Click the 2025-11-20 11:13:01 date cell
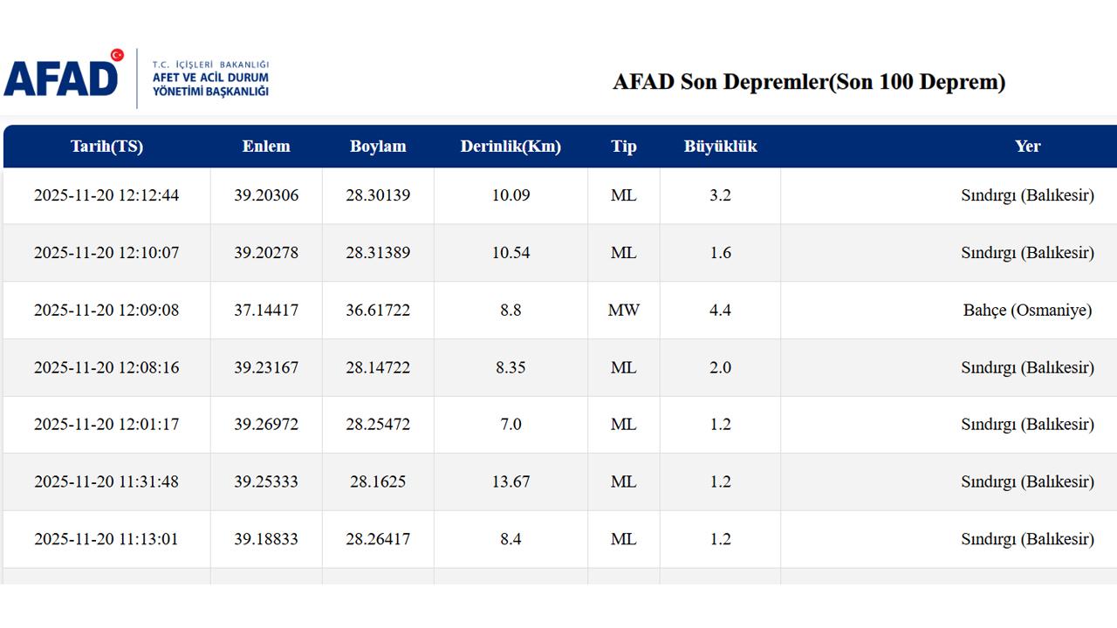 pyautogui.click(x=106, y=539)
